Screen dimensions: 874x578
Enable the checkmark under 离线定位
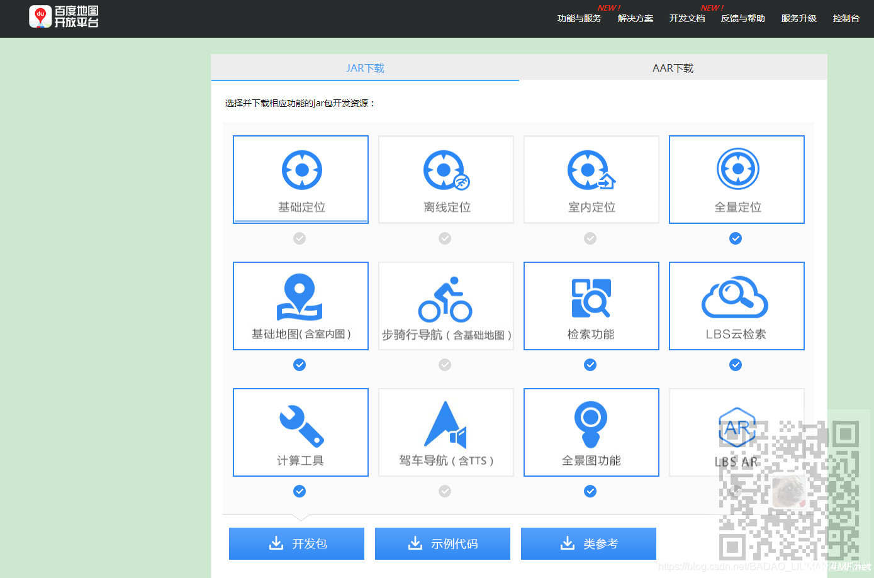point(445,238)
